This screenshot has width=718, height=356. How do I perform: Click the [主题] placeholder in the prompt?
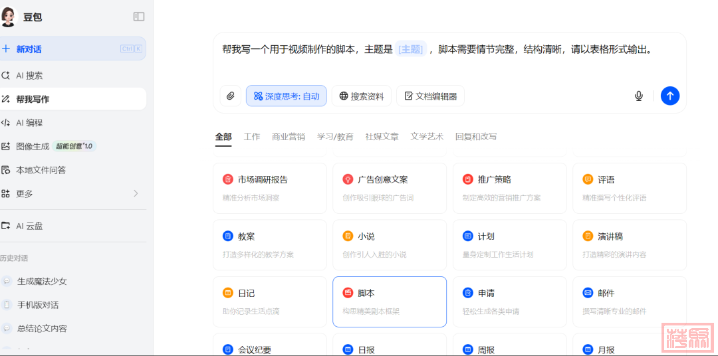coord(411,49)
